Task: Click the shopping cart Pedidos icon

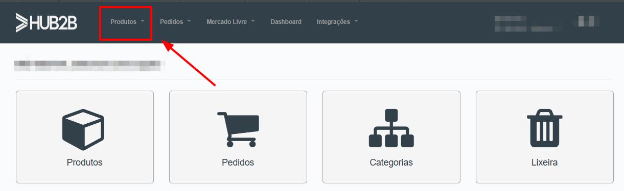Action: point(238,129)
